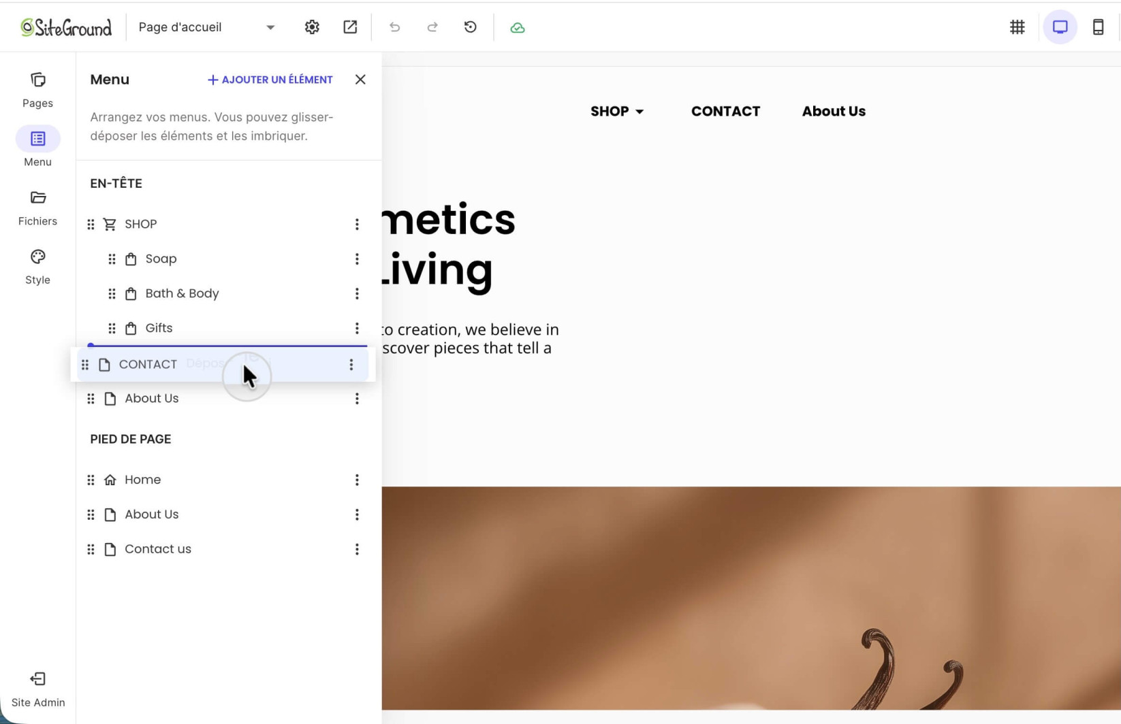
Task: Redo the last action
Action: click(x=432, y=27)
